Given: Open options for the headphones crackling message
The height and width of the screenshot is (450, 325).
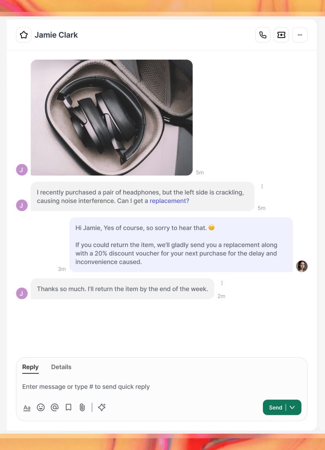Looking at the screenshot, I should [x=262, y=187].
